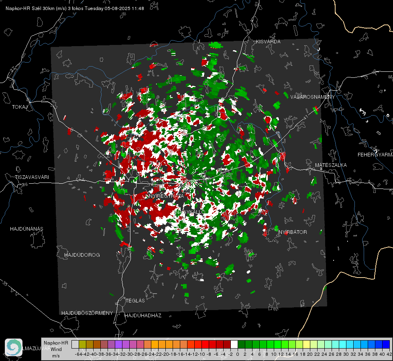Click road number 35 marker
Screen dimensions: 393x361
6,284
